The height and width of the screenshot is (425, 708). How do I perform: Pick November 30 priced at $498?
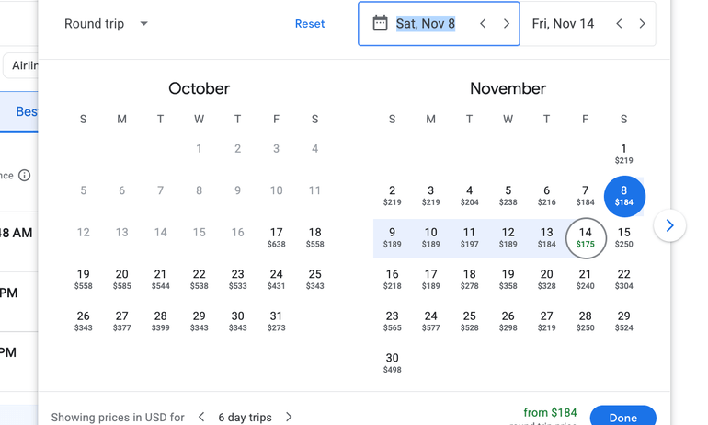point(393,363)
